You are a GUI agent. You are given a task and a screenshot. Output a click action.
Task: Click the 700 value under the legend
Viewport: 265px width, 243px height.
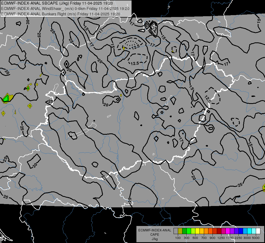click(204, 238)
